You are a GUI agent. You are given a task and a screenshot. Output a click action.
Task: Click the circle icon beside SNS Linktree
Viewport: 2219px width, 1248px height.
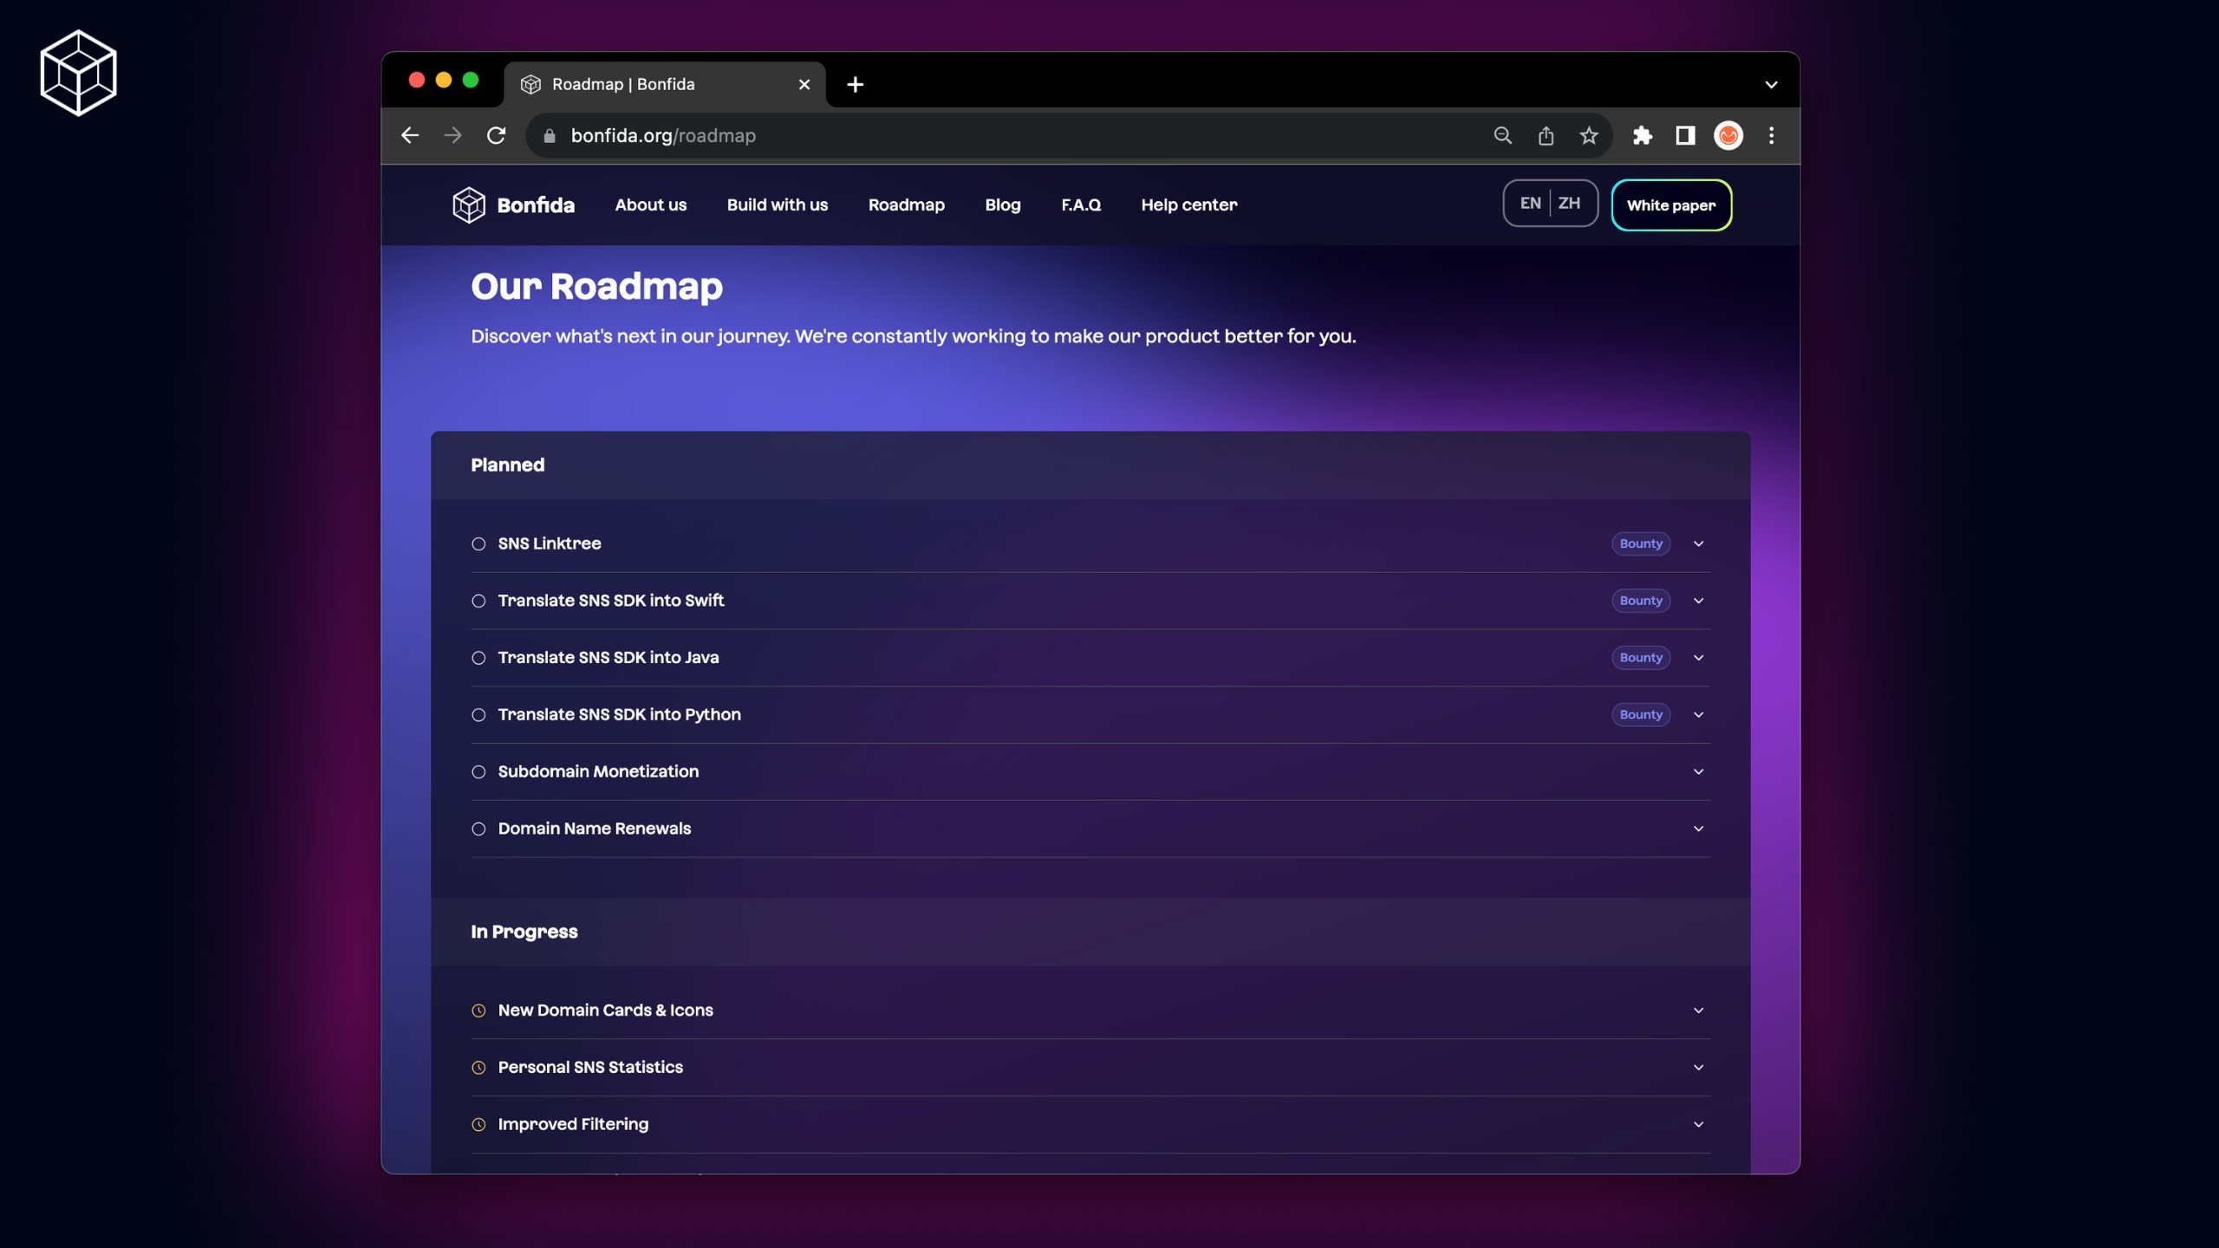[x=478, y=543]
